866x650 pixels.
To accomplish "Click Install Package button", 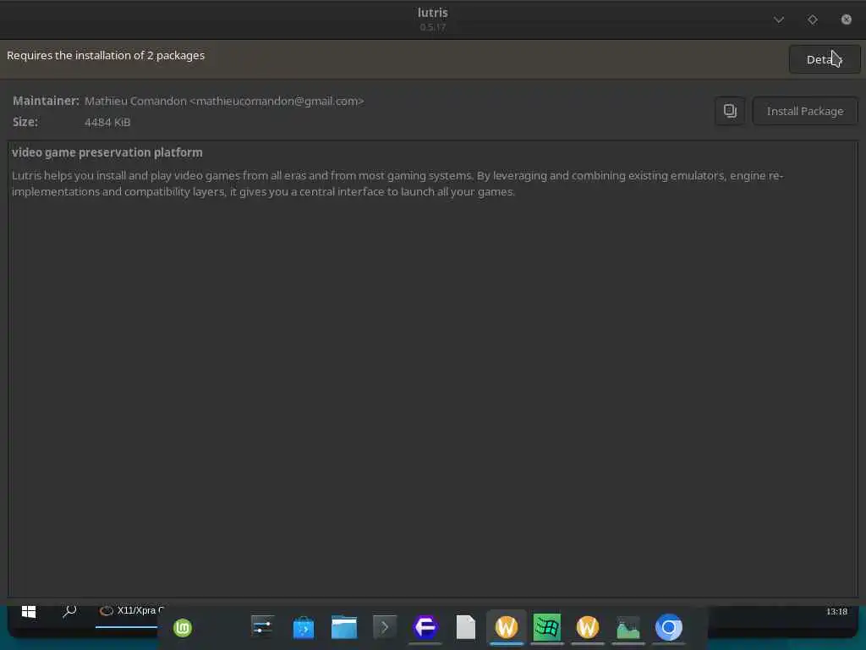I will pyautogui.click(x=805, y=111).
